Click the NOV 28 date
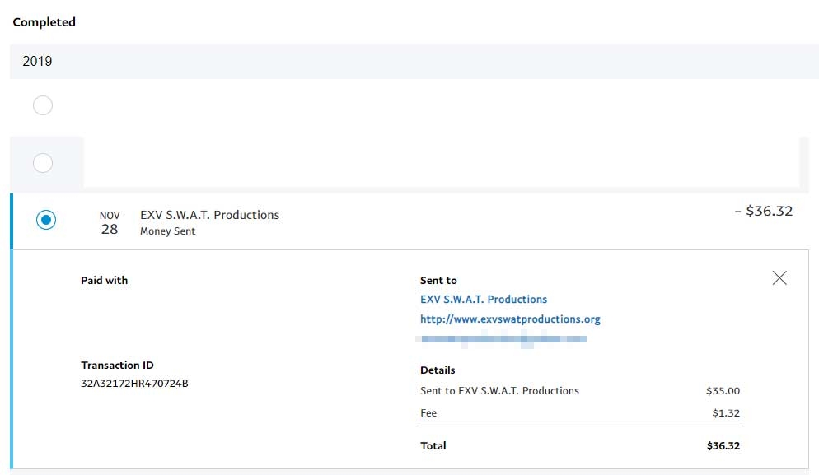 [x=110, y=223]
